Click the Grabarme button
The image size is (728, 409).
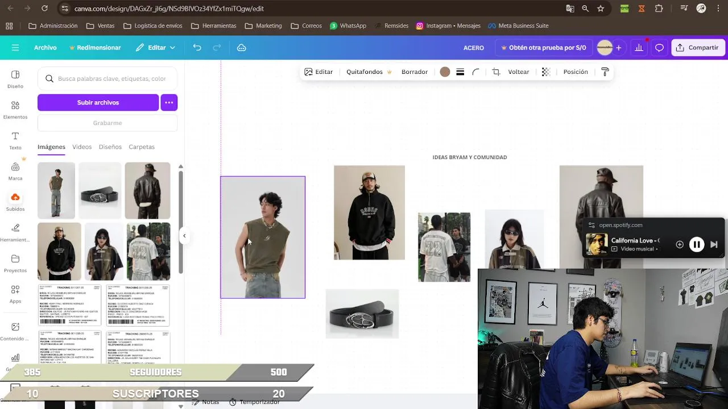click(107, 123)
